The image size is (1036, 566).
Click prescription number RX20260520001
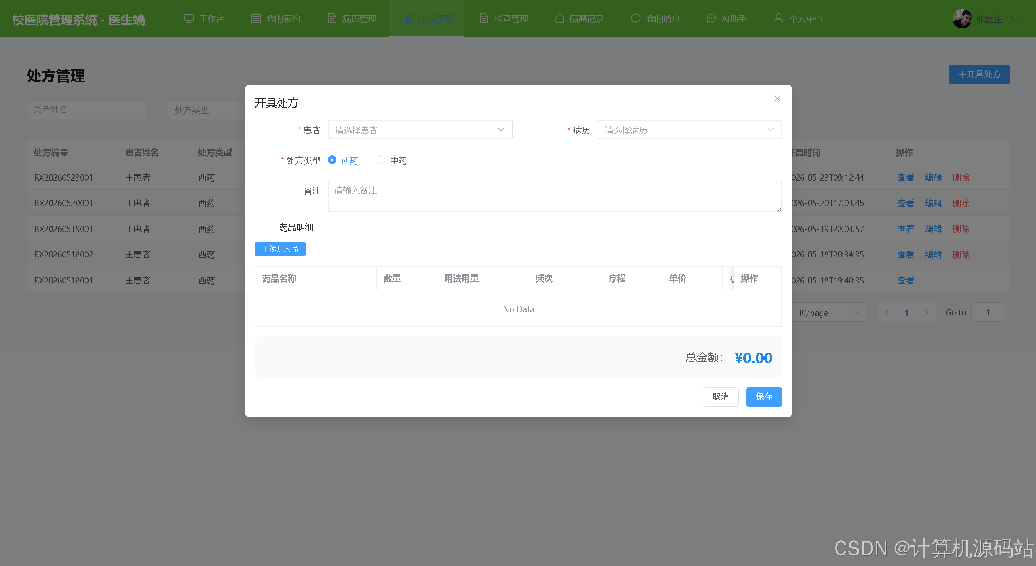64,203
